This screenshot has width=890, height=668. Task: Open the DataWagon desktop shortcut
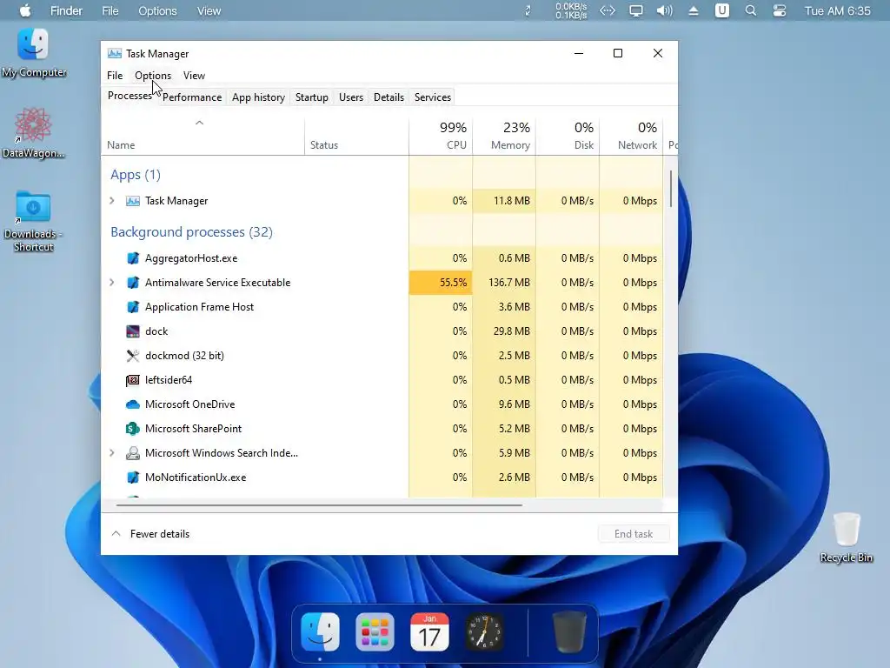[x=34, y=133]
